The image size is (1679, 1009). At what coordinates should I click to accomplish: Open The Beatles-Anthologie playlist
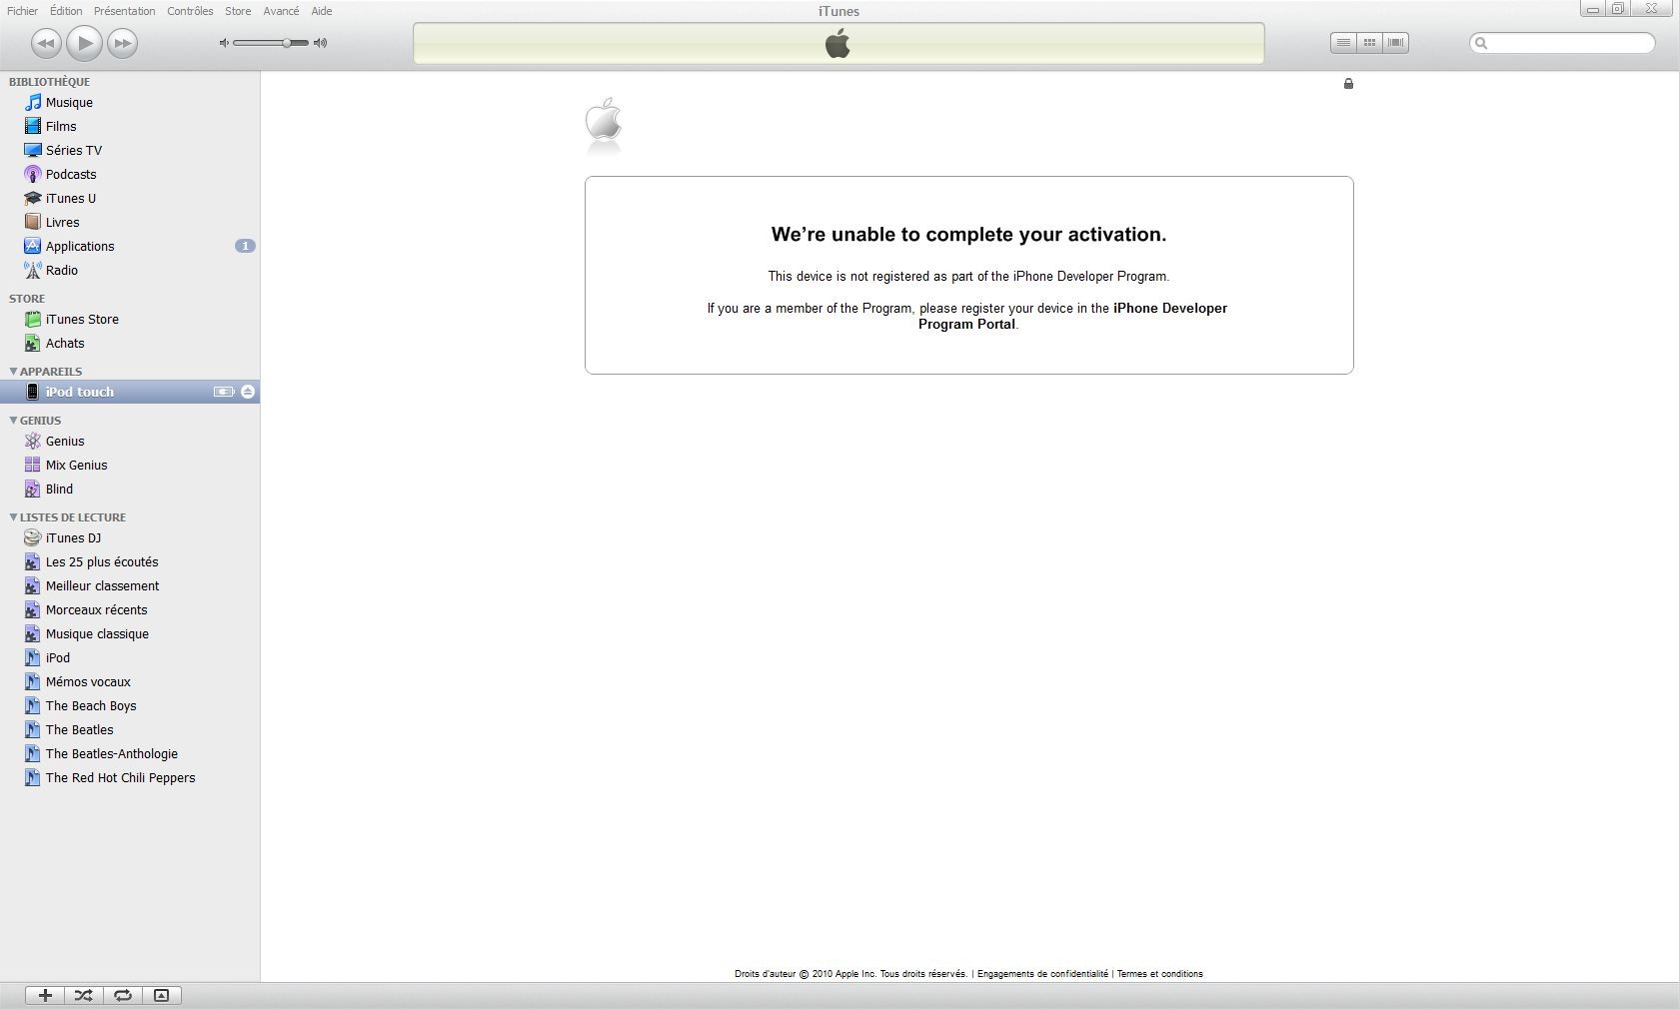pyautogui.click(x=130, y=754)
